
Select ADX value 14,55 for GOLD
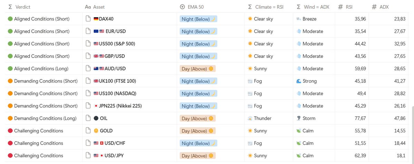coord(400,131)
